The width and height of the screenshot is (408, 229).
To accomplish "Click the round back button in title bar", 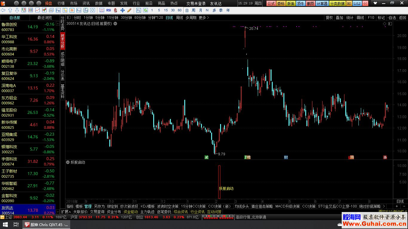I will [x=24, y=3].
